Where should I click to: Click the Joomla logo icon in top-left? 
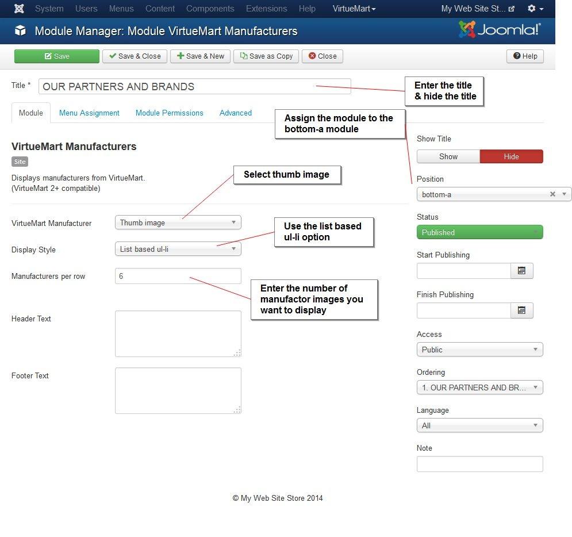click(19, 9)
